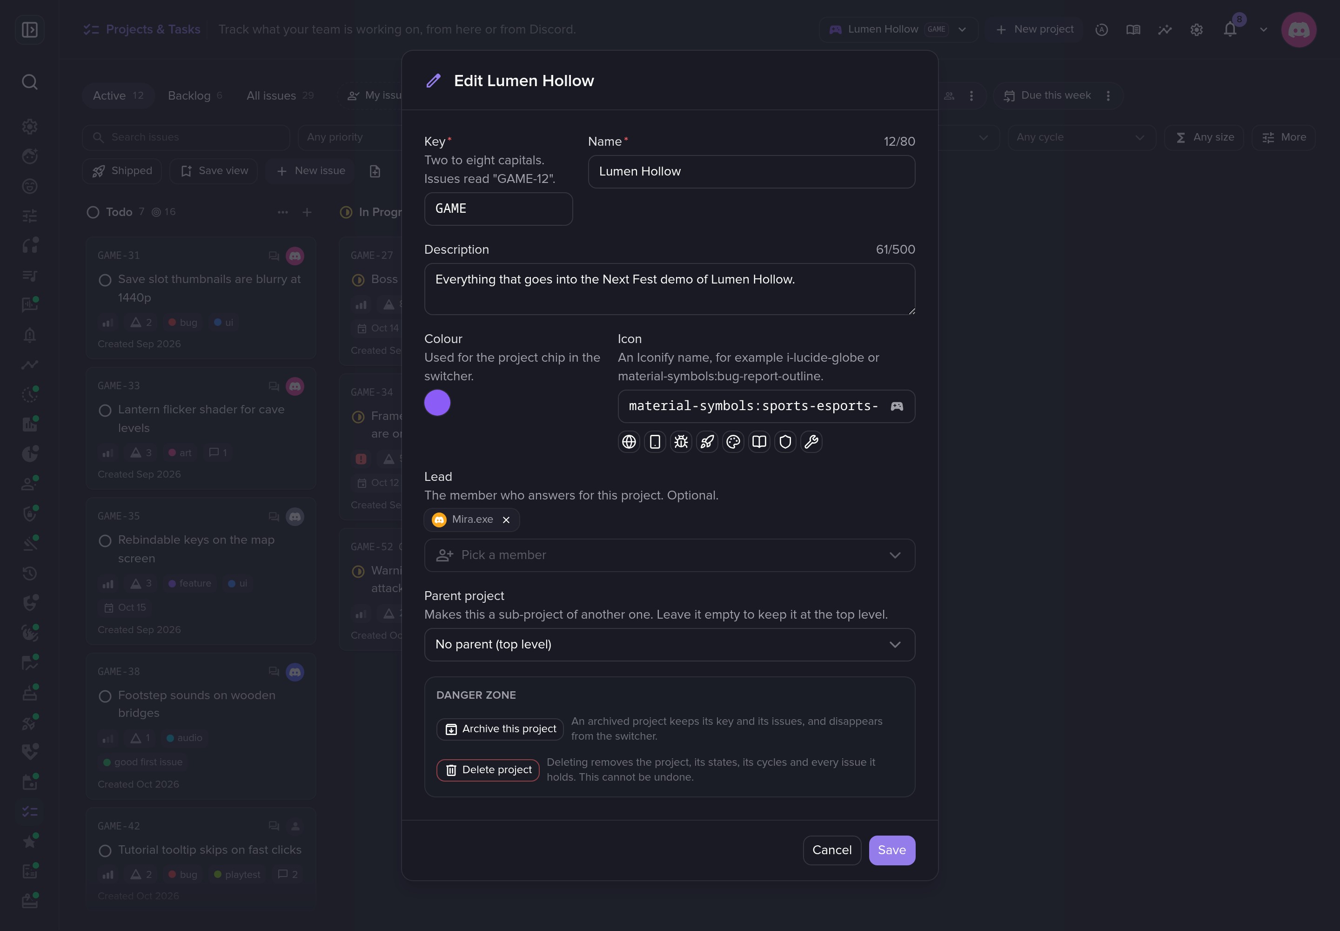Pick the rocket icon suggestion

[707, 442]
